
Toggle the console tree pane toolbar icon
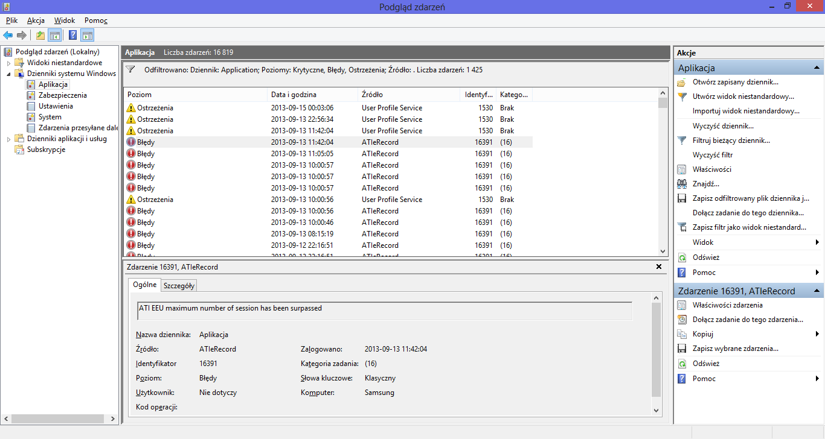[x=54, y=35]
